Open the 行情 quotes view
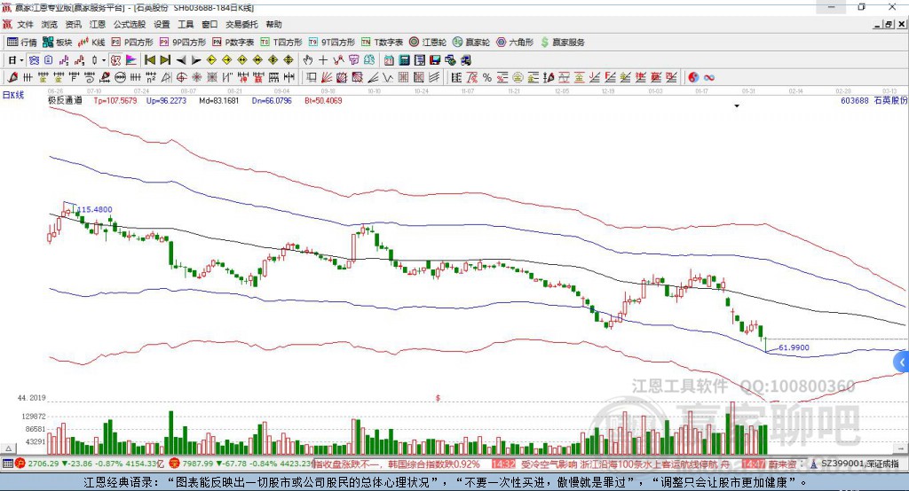This screenshot has height=491, width=909. 21,43
